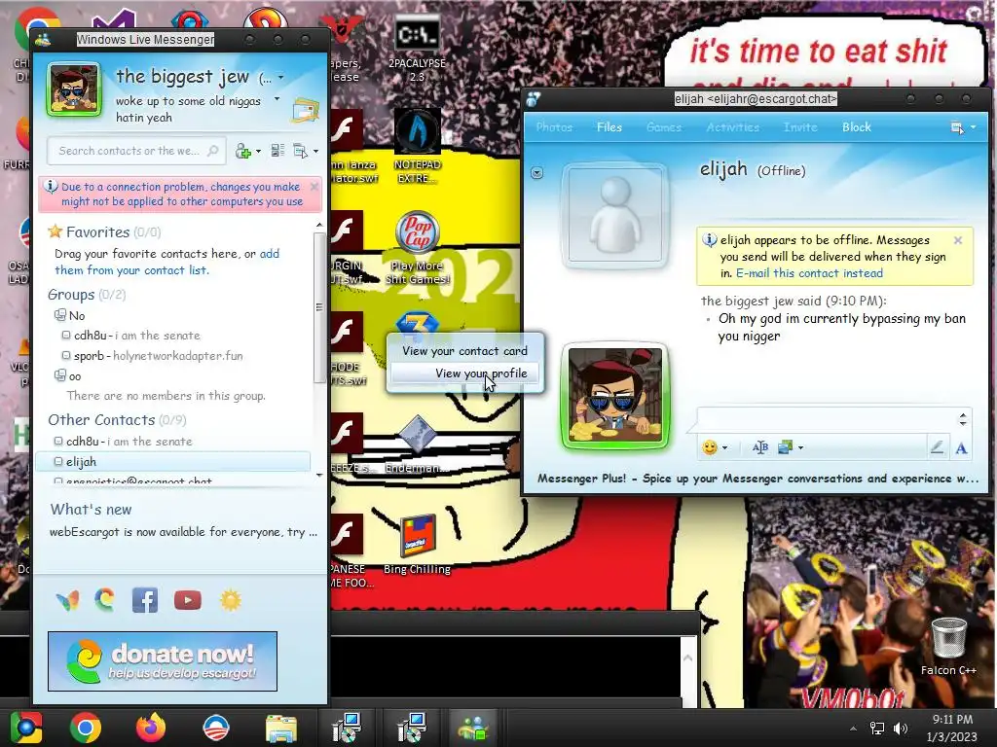The image size is (997, 747).
Task: Collapse the No group in contact list
Action: [x=60, y=315]
